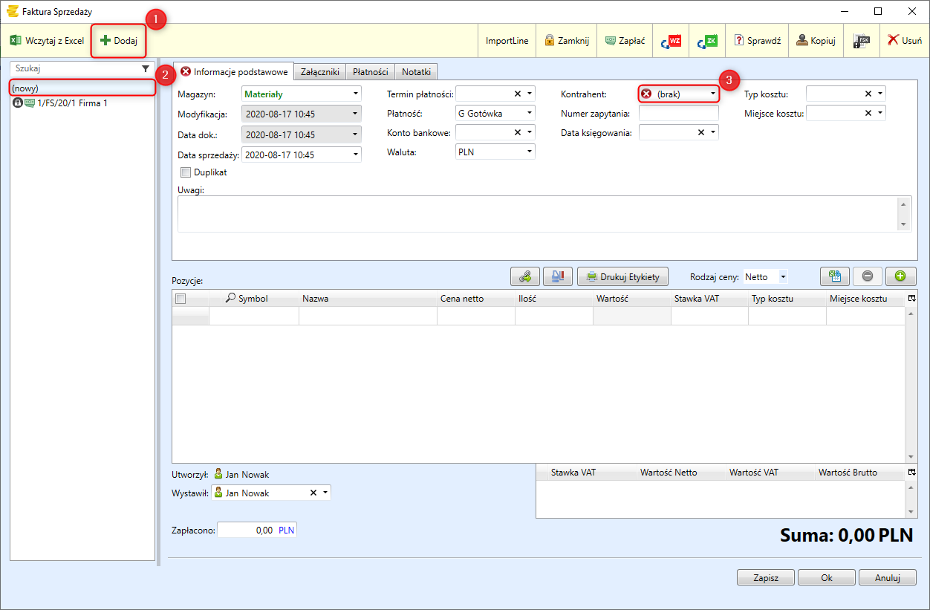The image size is (930, 610).
Task: Click the green ZK document icon
Action: (707, 41)
